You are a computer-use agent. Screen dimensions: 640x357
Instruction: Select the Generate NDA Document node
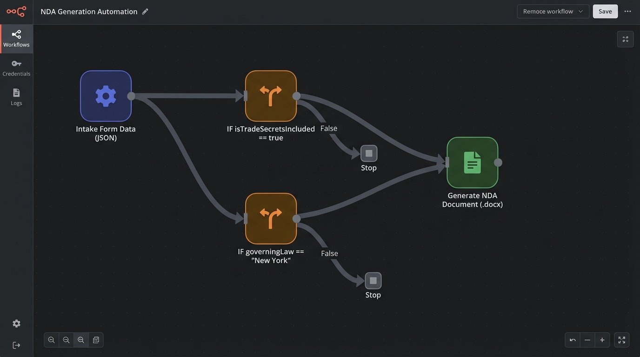tap(472, 162)
